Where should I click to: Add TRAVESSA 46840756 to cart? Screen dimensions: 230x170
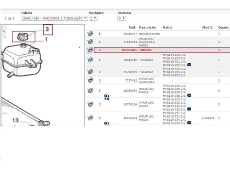(x=90, y=60)
